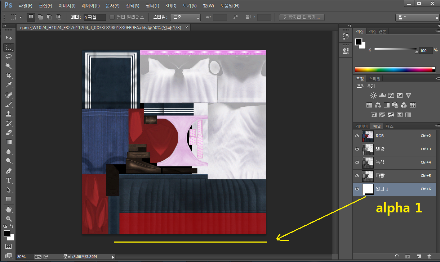Screen dimensions: 440x262
Task: Select the Hand tool
Action: [x=9, y=209]
